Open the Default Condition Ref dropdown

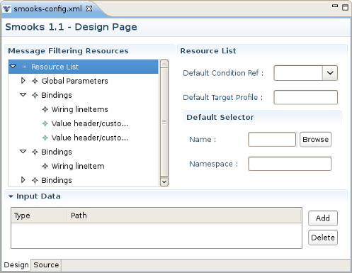(330, 73)
